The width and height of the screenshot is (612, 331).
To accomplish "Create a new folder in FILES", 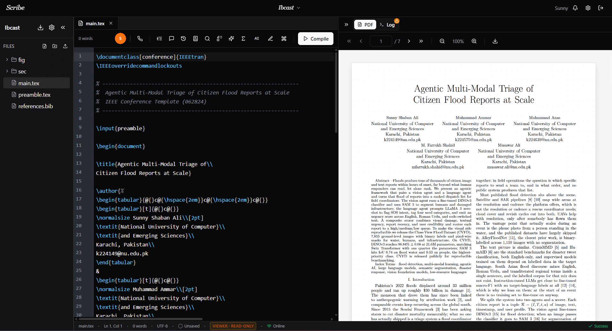I will point(55,46).
